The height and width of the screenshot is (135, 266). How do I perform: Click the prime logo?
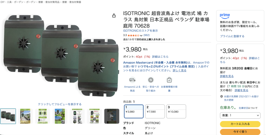pos(225,16)
